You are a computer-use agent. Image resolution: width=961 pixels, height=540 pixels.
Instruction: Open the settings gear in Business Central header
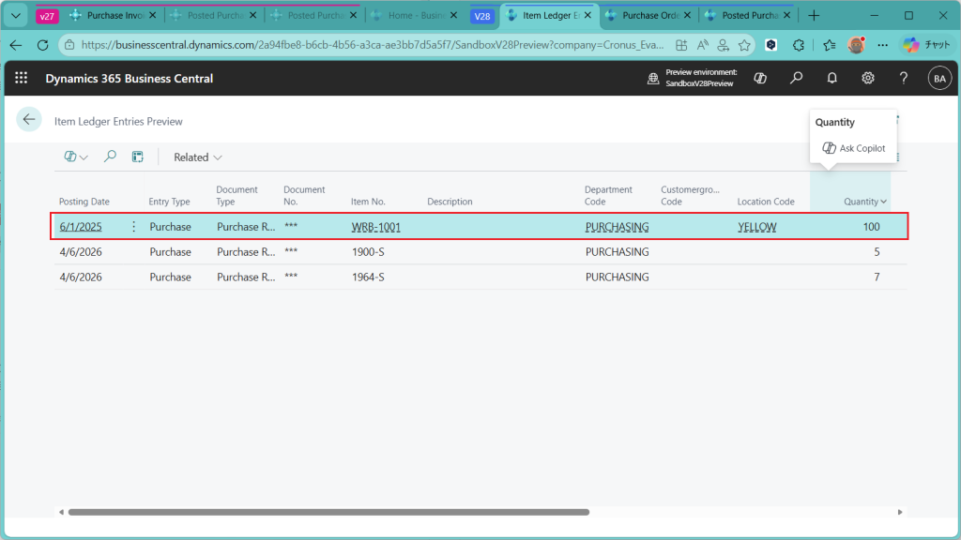868,79
